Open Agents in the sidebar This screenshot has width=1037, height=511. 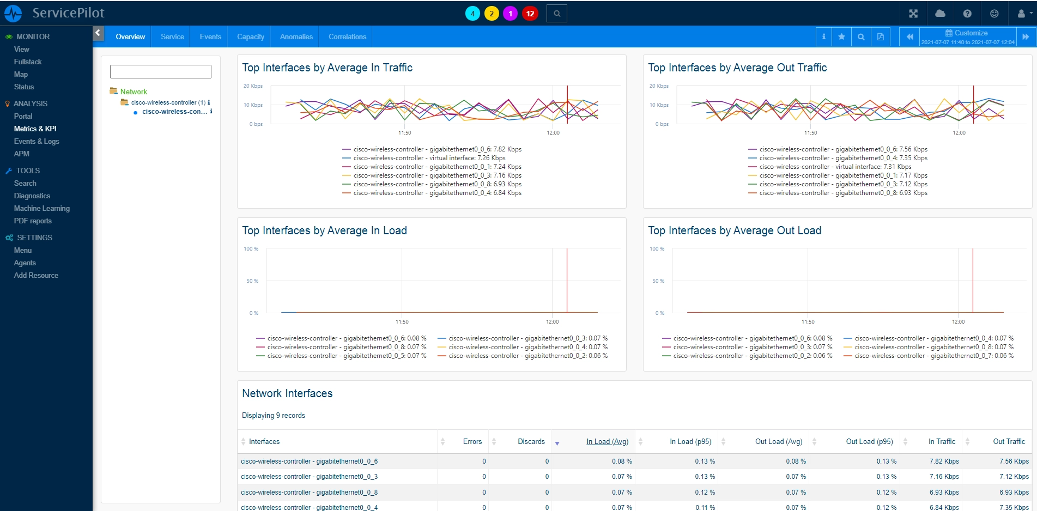coord(25,263)
